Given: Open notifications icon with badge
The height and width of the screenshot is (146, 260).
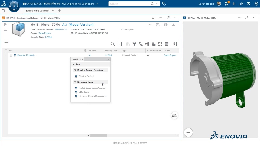Looking at the screenshot, I should pyautogui.click(x=226, y=4).
